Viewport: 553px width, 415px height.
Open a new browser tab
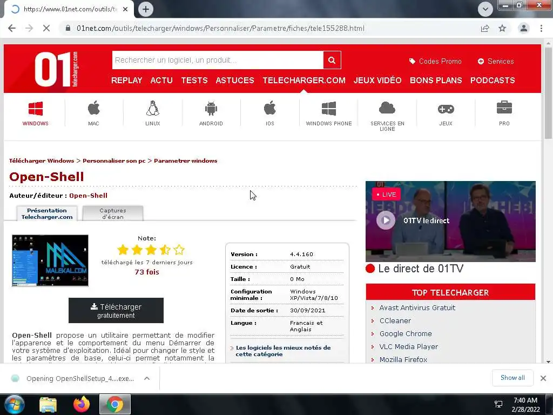pos(146,9)
